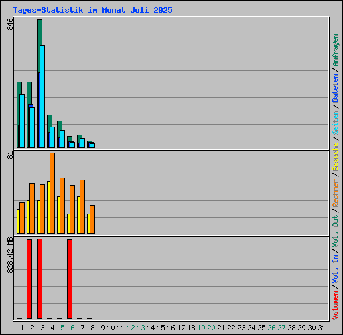Click day 31 on the x-axis
The image size is (343, 335).
pyautogui.click(x=322, y=328)
